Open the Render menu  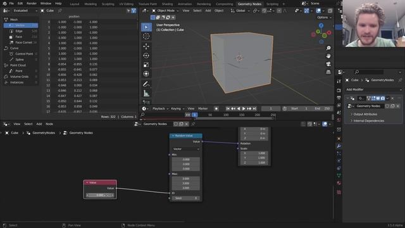tap(32, 4)
